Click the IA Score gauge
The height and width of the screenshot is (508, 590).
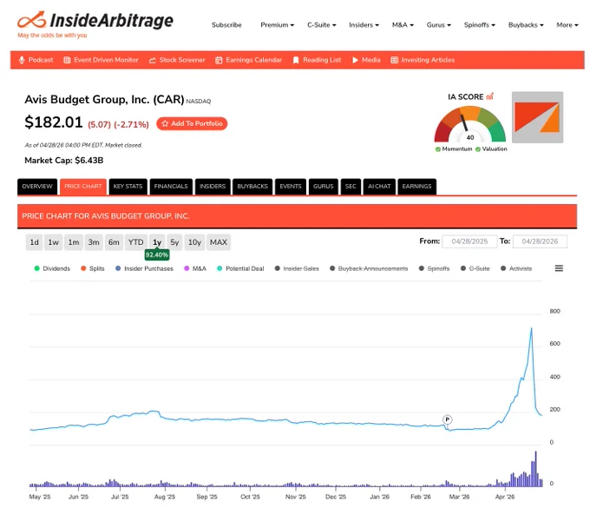tap(470, 124)
